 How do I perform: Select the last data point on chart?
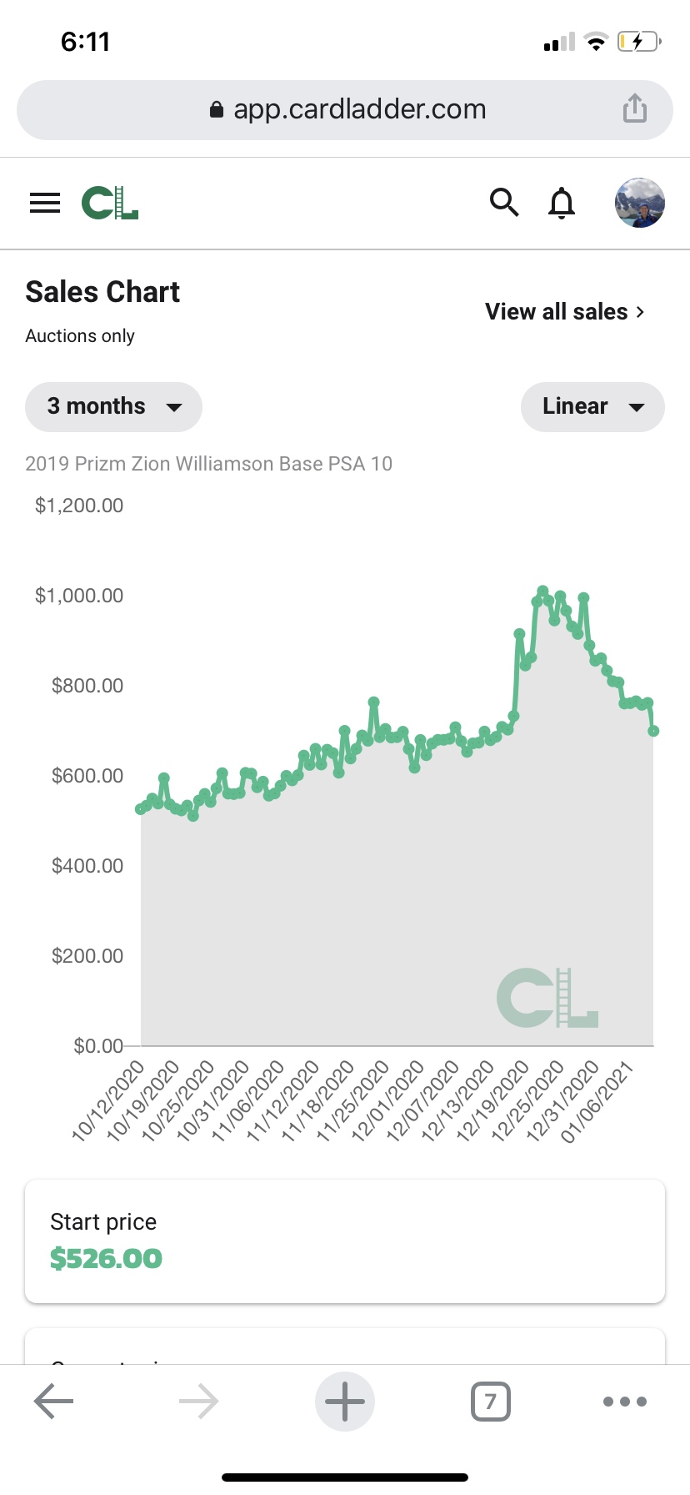[654, 731]
